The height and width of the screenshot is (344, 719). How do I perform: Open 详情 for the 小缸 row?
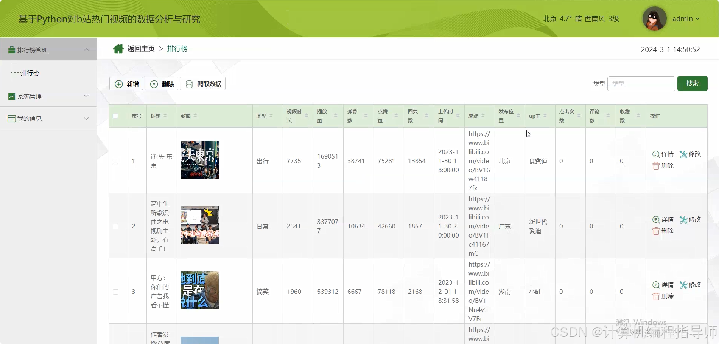663,285
